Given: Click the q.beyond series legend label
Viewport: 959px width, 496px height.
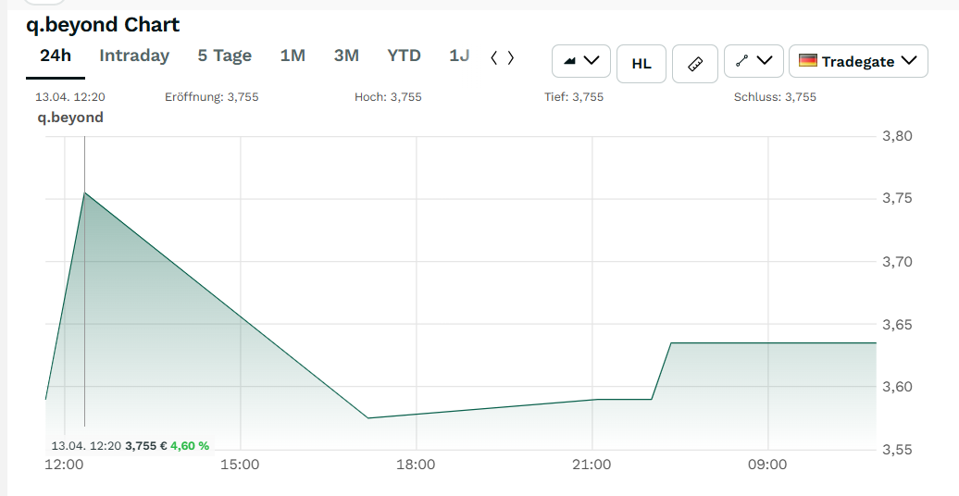Looking at the screenshot, I should pos(70,118).
